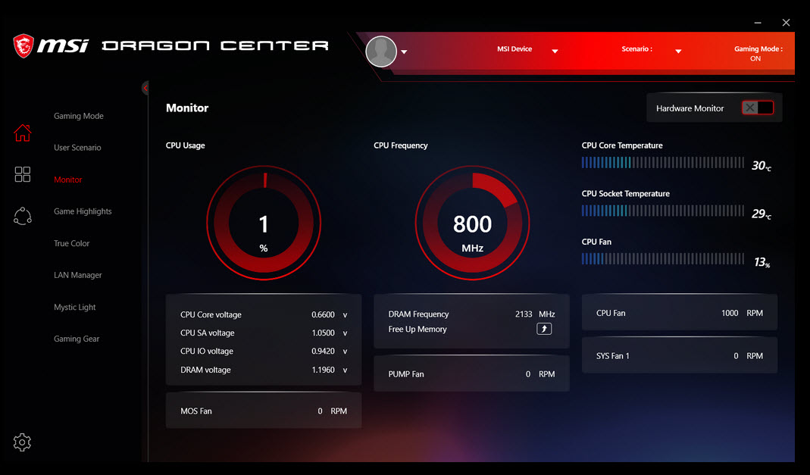The width and height of the screenshot is (810, 475).
Task: Click the CPU Usage circular gauge
Action: click(x=264, y=223)
